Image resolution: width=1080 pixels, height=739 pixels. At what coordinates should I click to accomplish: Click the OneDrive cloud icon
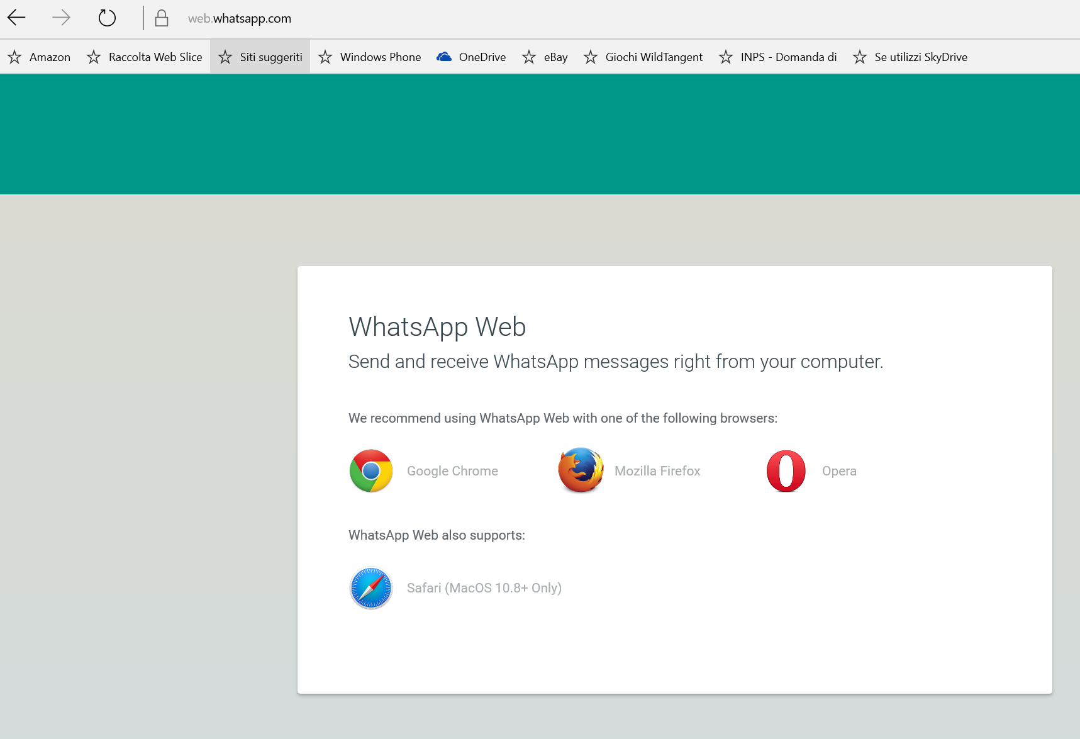coord(444,57)
